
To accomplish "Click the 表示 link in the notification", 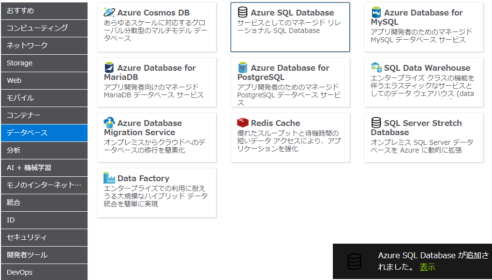I will point(427,267).
